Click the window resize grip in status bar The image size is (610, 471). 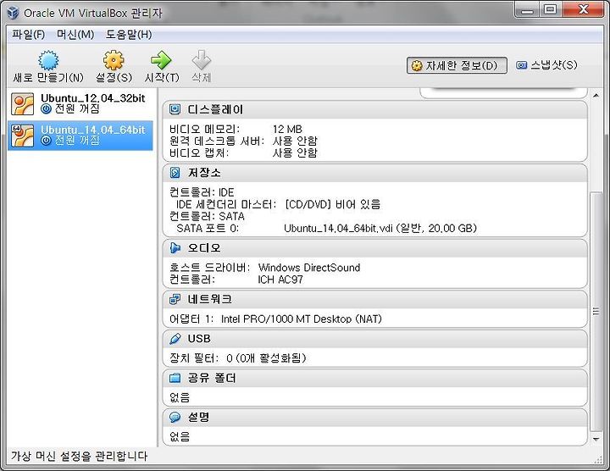tap(599, 459)
